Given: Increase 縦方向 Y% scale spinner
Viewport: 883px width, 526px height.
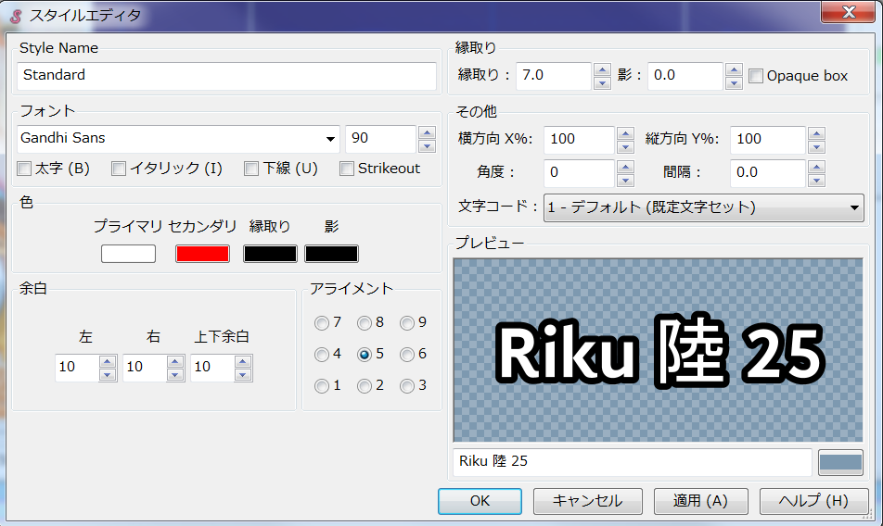Looking at the screenshot, I should [816, 133].
